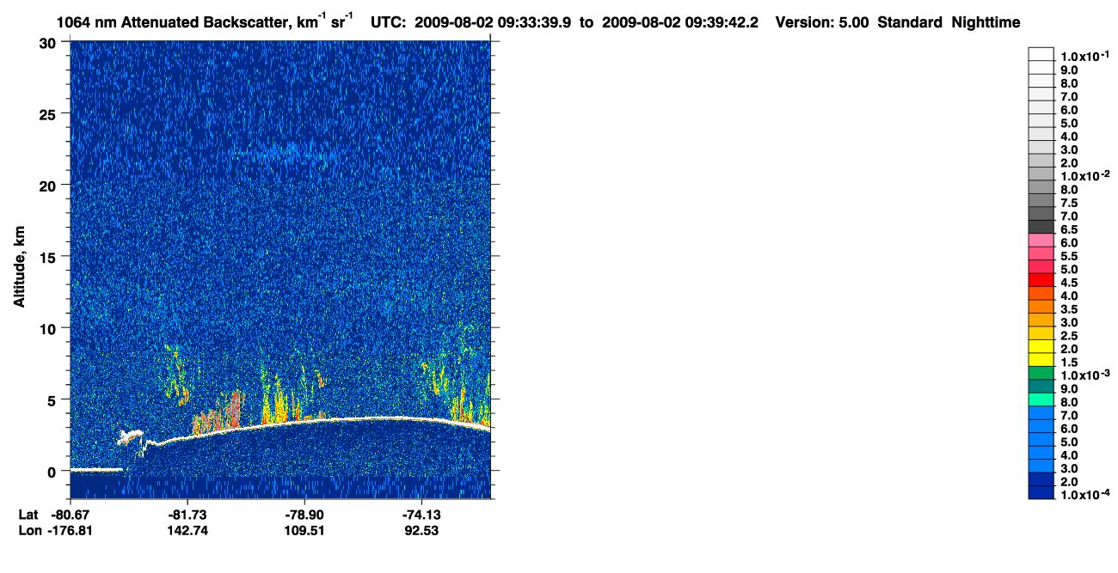1118x573 pixels.
Task: Click the colorbar label 7.5
Action: [x=1069, y=203]
